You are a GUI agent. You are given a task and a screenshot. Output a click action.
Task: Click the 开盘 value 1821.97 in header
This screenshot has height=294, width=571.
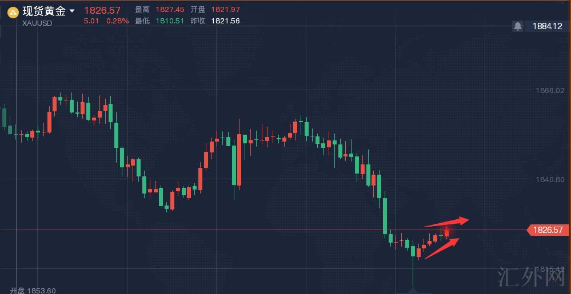tap(225, 10)
